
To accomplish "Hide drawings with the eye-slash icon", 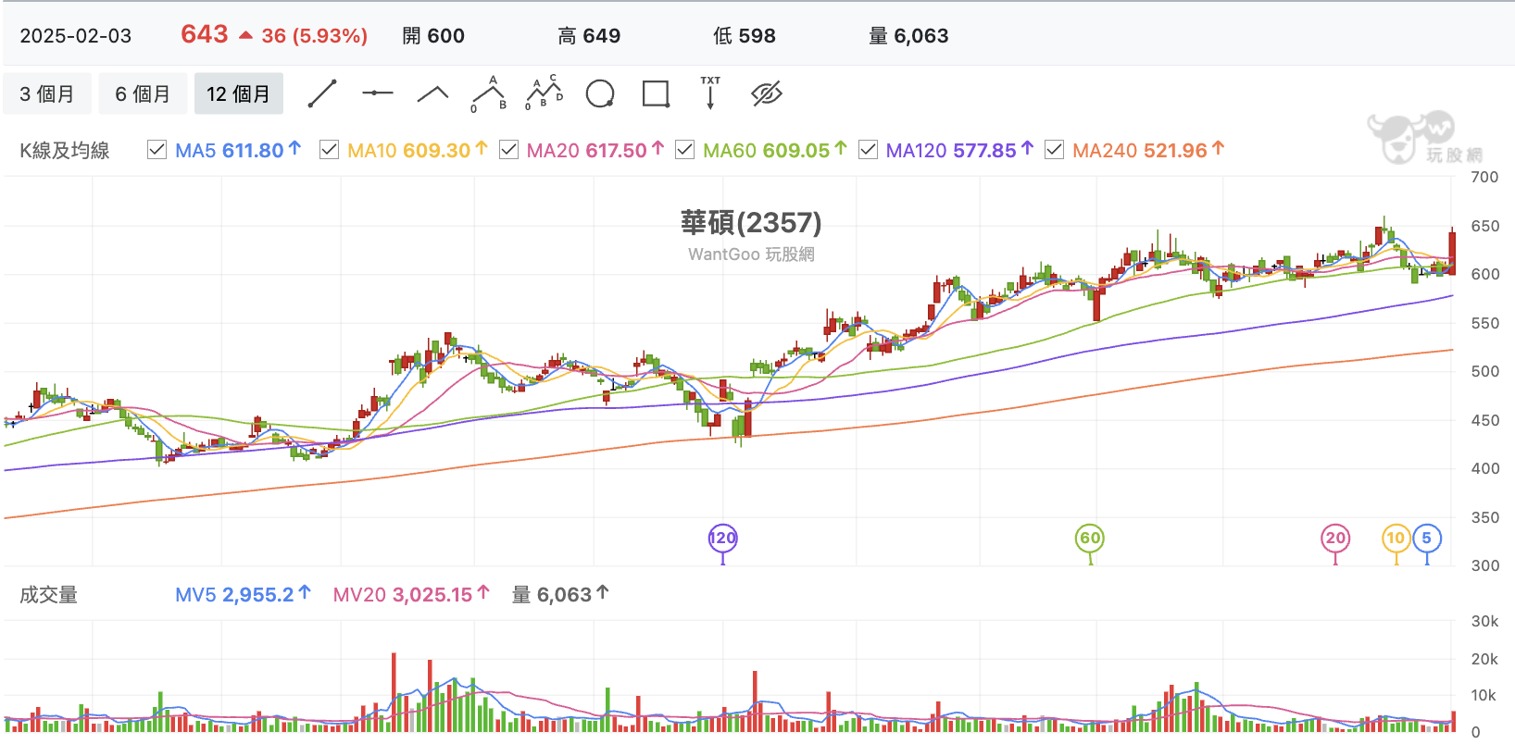I will [x=767, y=93].
